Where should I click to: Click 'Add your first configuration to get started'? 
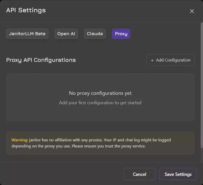tap(100, 103)
